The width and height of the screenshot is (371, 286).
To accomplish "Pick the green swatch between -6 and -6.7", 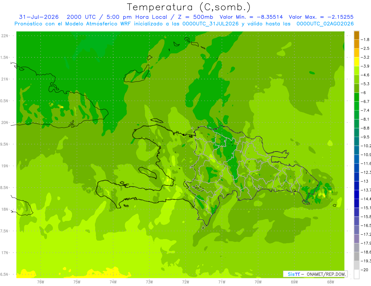I will point(356,97).
